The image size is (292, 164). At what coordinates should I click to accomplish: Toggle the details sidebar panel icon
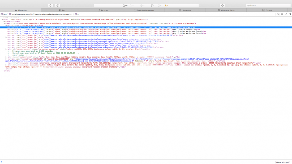[x=290, y=14]
